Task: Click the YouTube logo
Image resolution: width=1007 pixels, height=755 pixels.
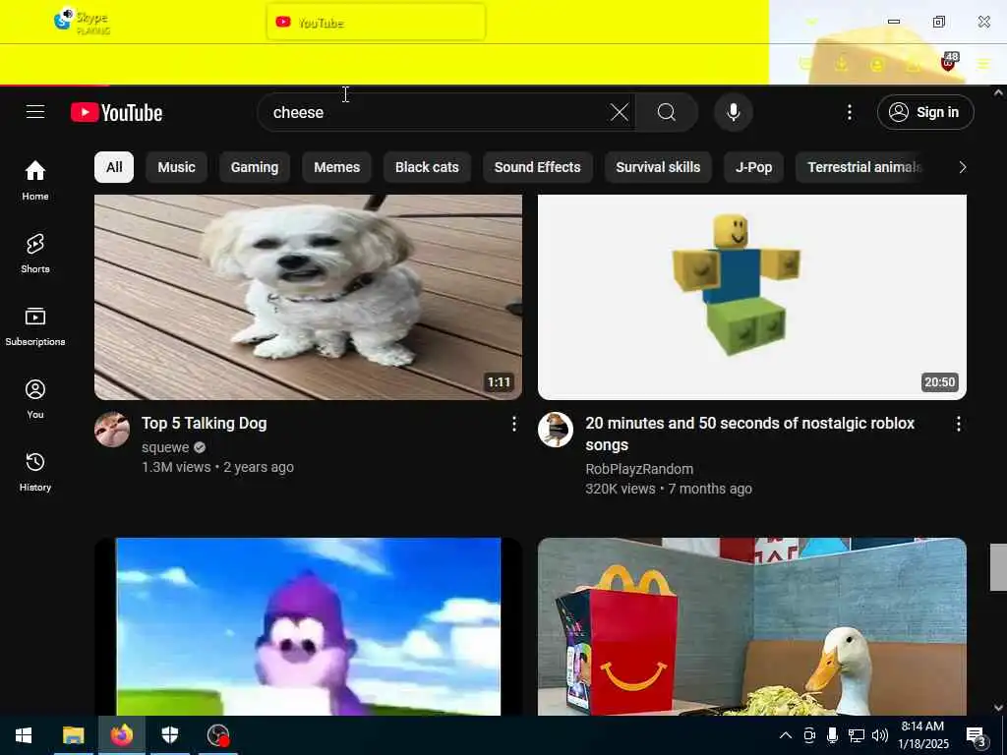Action: tap(116, 112)
